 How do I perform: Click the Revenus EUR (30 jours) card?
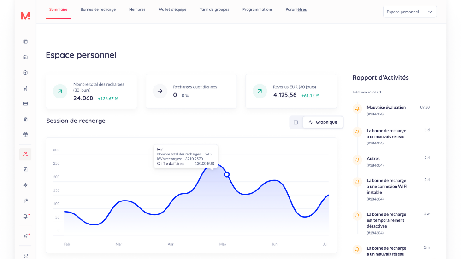(291, 91)
